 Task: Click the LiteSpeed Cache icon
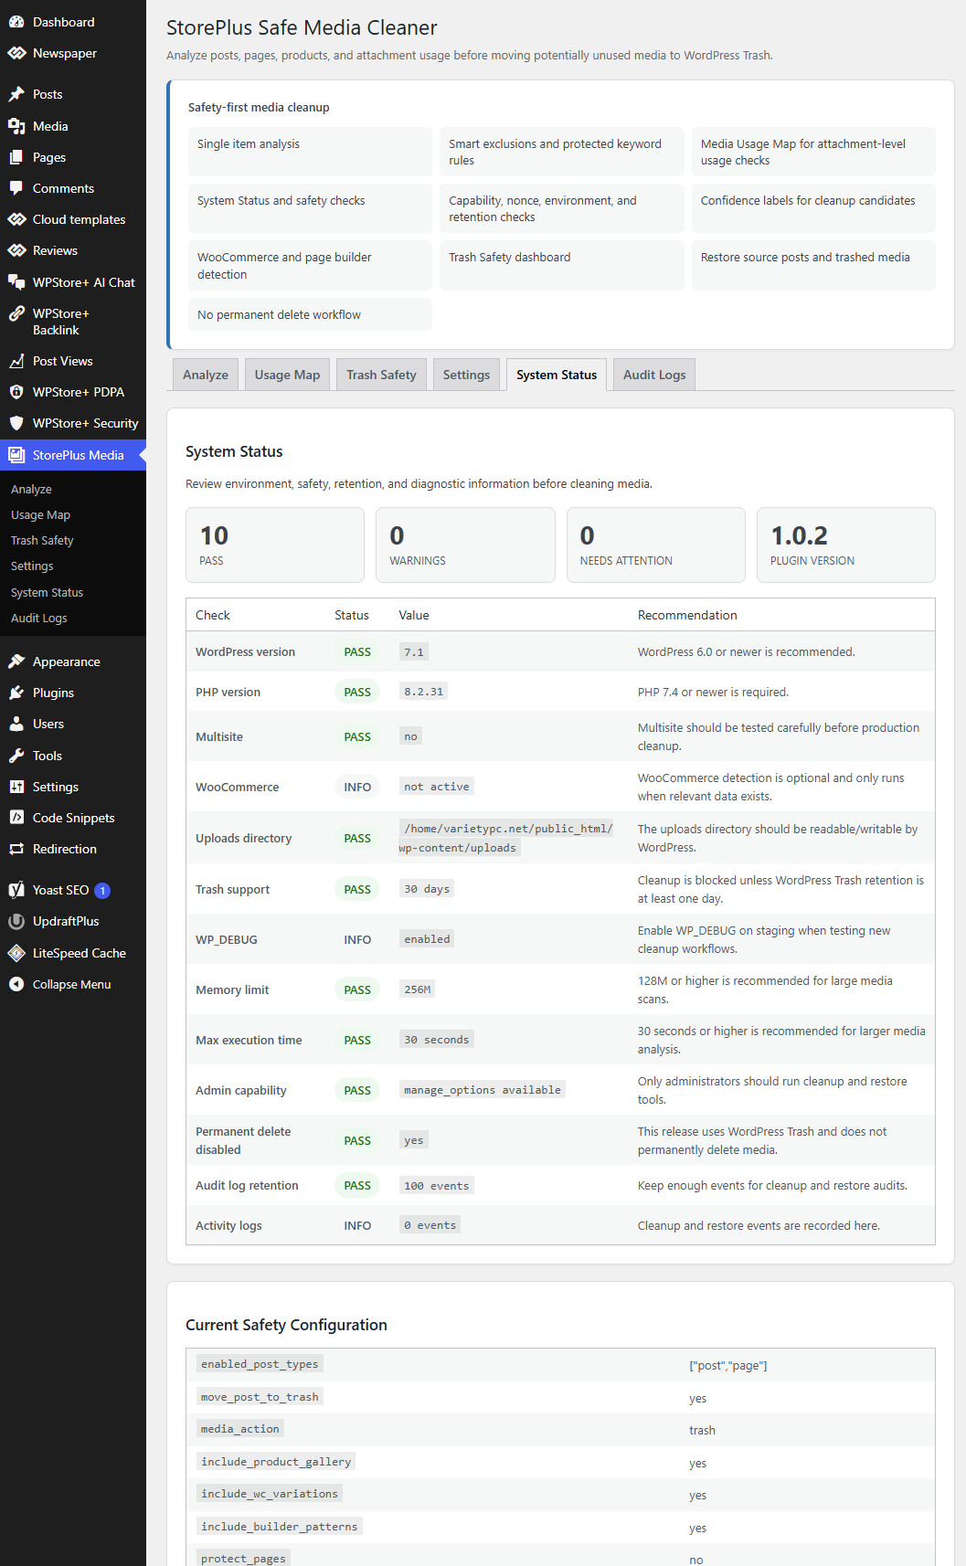tap(16, 953)
